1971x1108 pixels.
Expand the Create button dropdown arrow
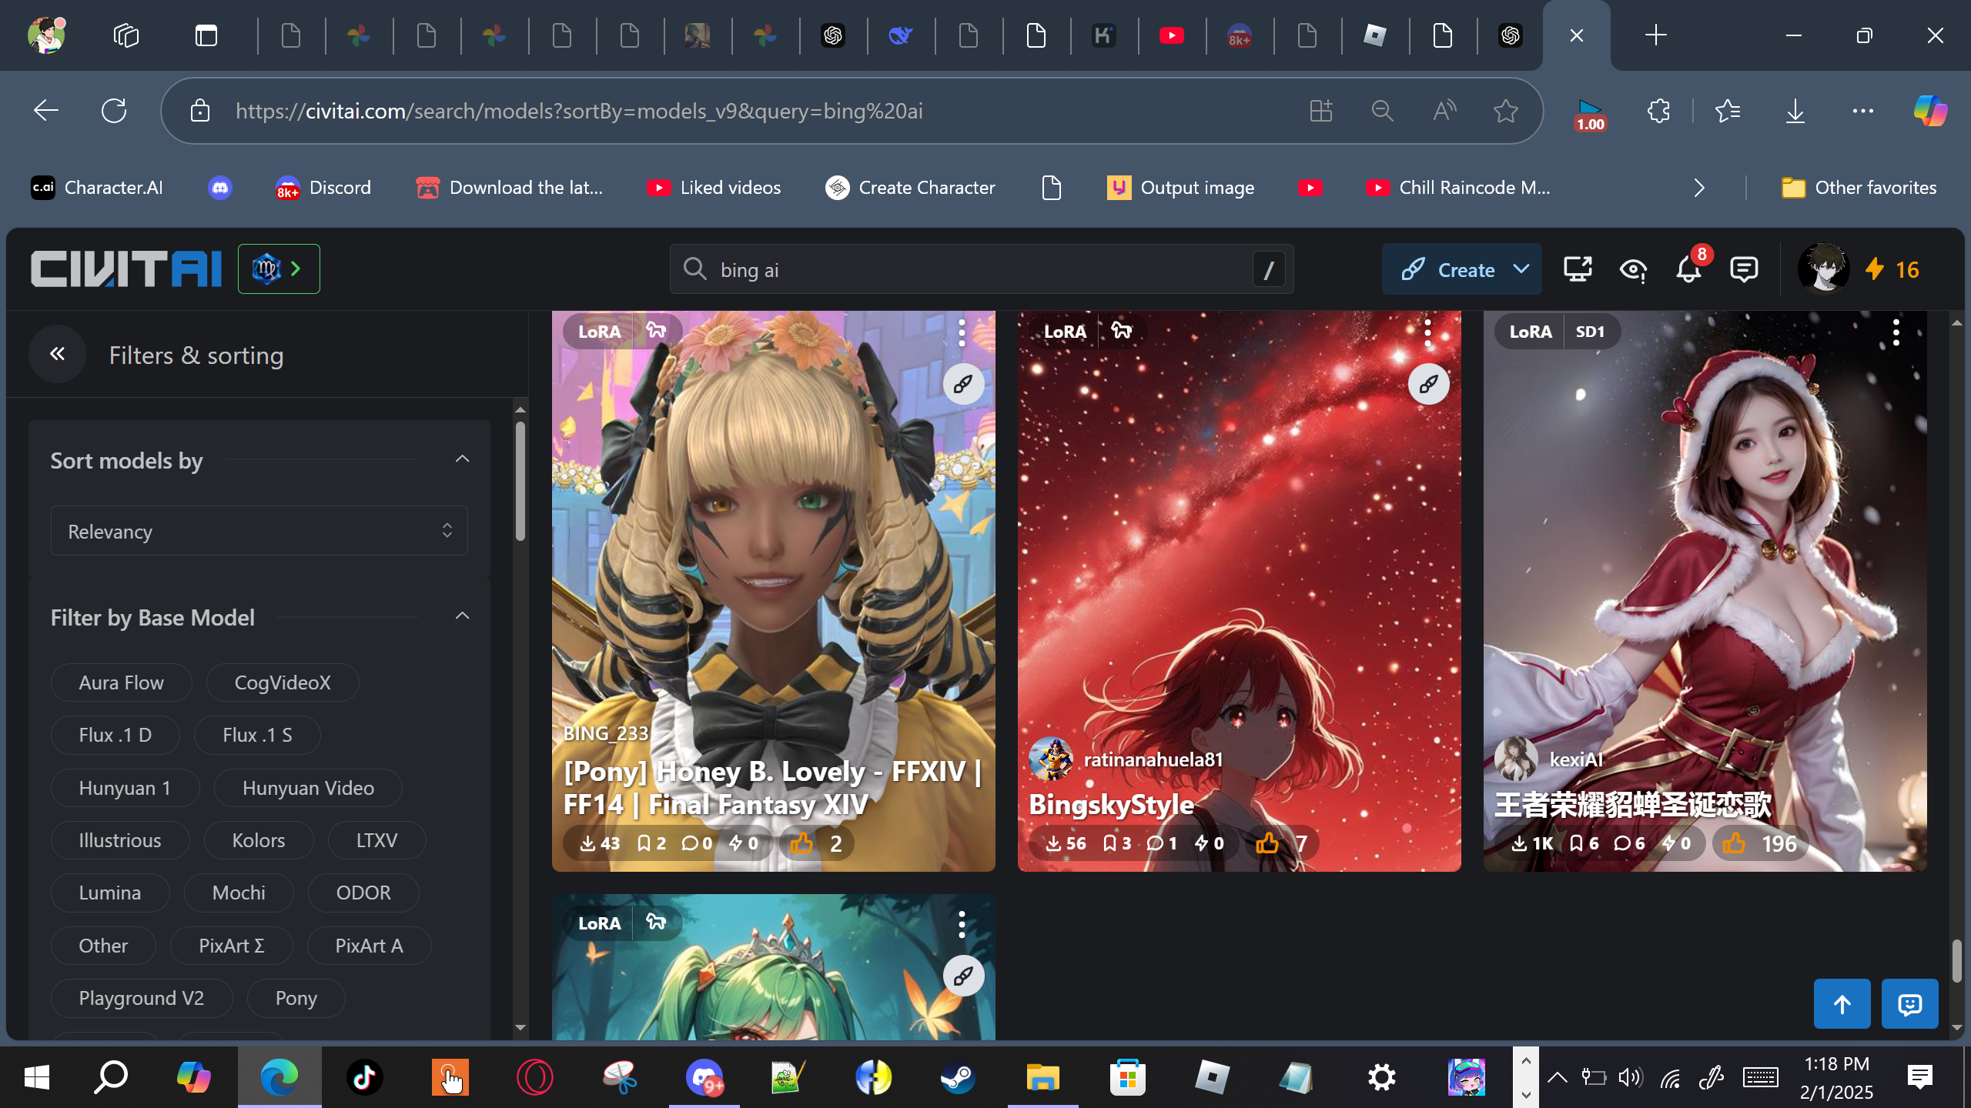tap(1521, 269)
